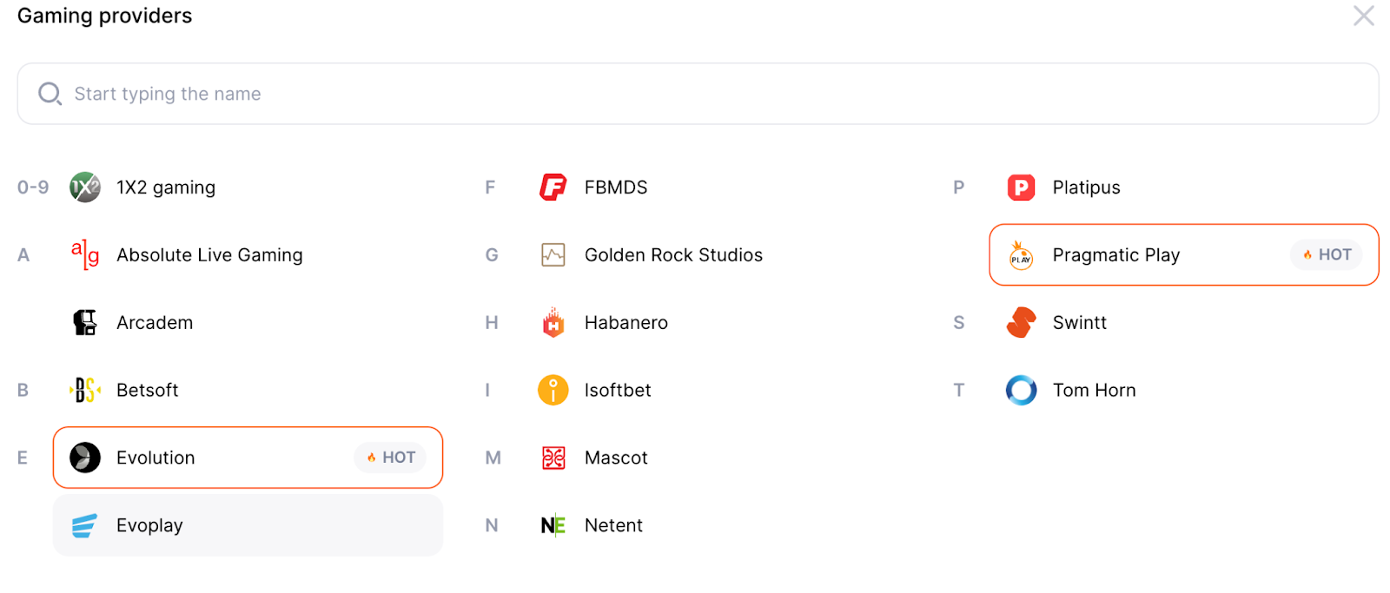Choose 1X2 gaming provider name
Image resolution: width=1390 pixels, height=593 pixels.
[x=166, y=188]
